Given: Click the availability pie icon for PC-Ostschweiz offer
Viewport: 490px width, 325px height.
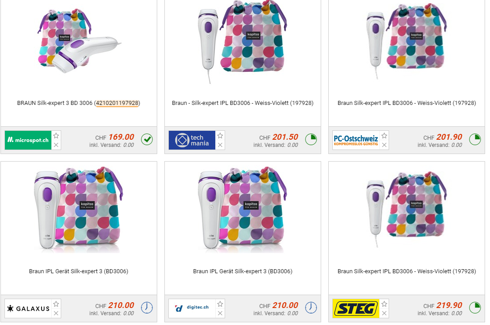Looking at the screenshot, I should point(475,140).
